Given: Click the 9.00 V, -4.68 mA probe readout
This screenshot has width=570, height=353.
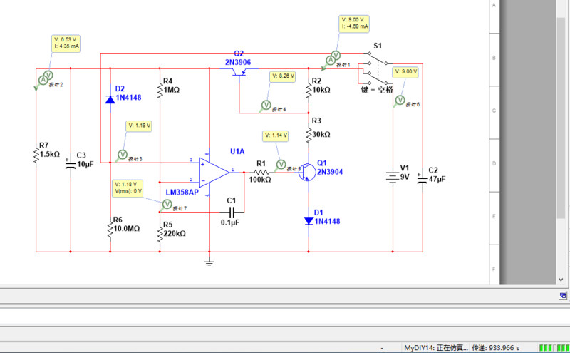Looking at the screenshot, I should (x=355, y=24).
